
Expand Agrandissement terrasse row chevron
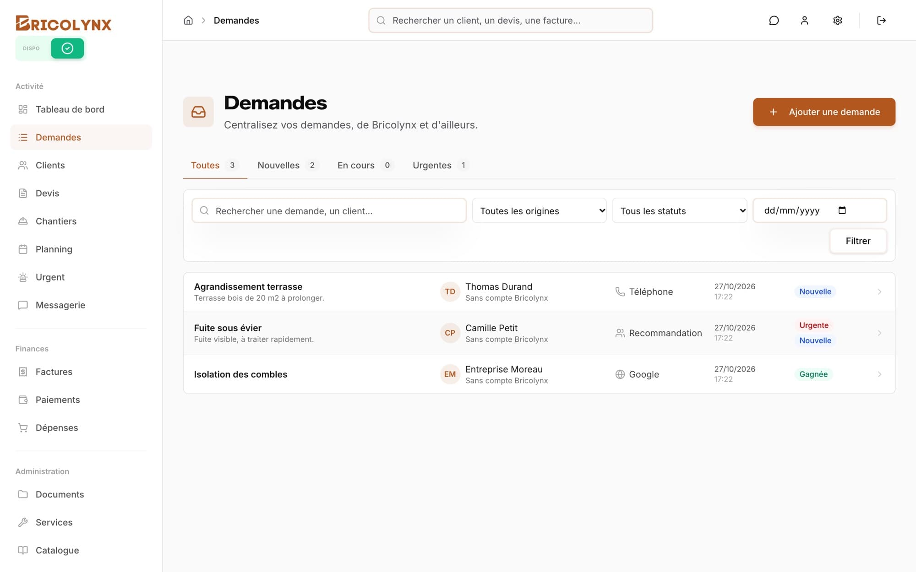coord(879,291)
